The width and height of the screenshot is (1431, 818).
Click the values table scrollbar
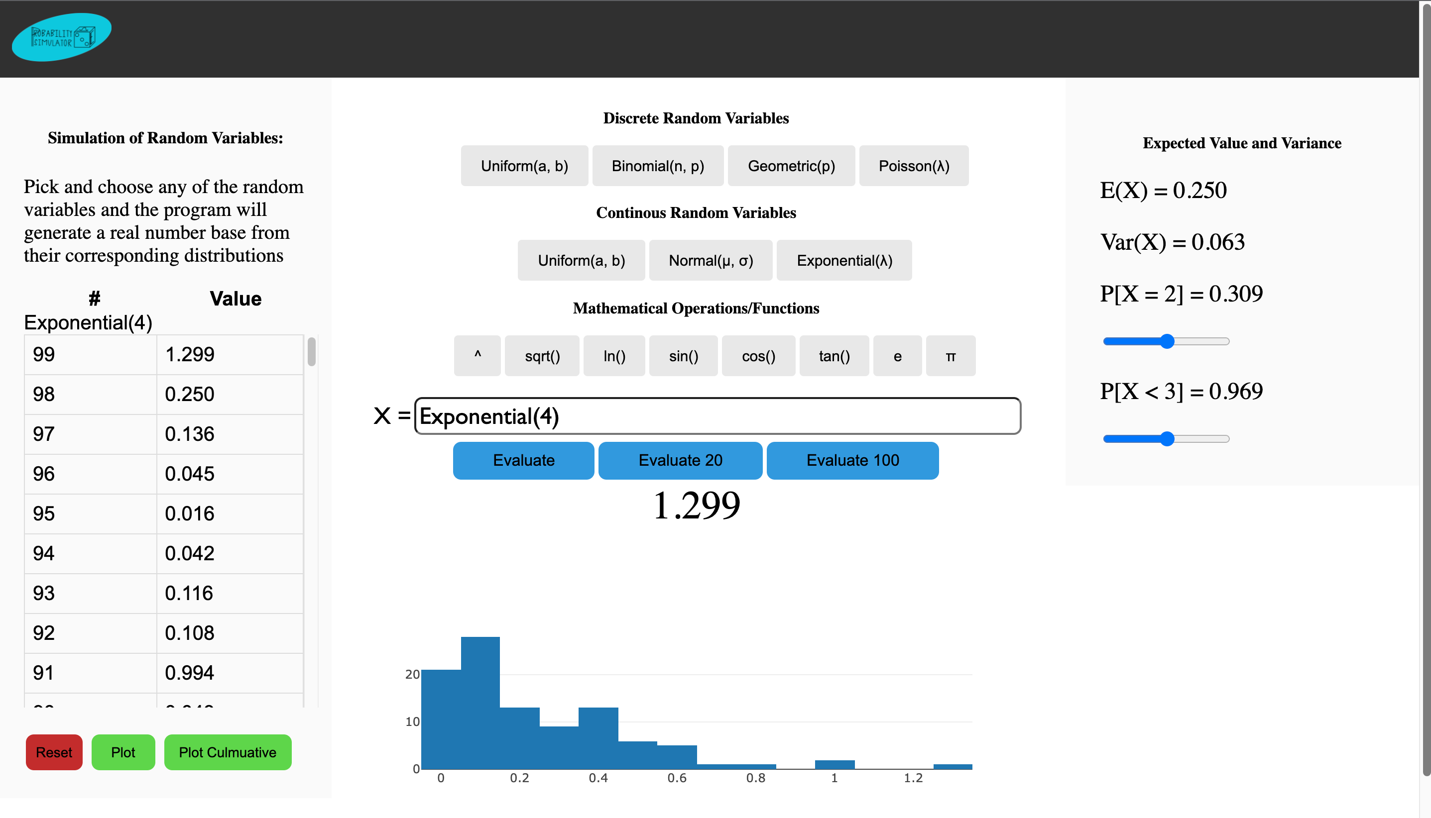311,352
